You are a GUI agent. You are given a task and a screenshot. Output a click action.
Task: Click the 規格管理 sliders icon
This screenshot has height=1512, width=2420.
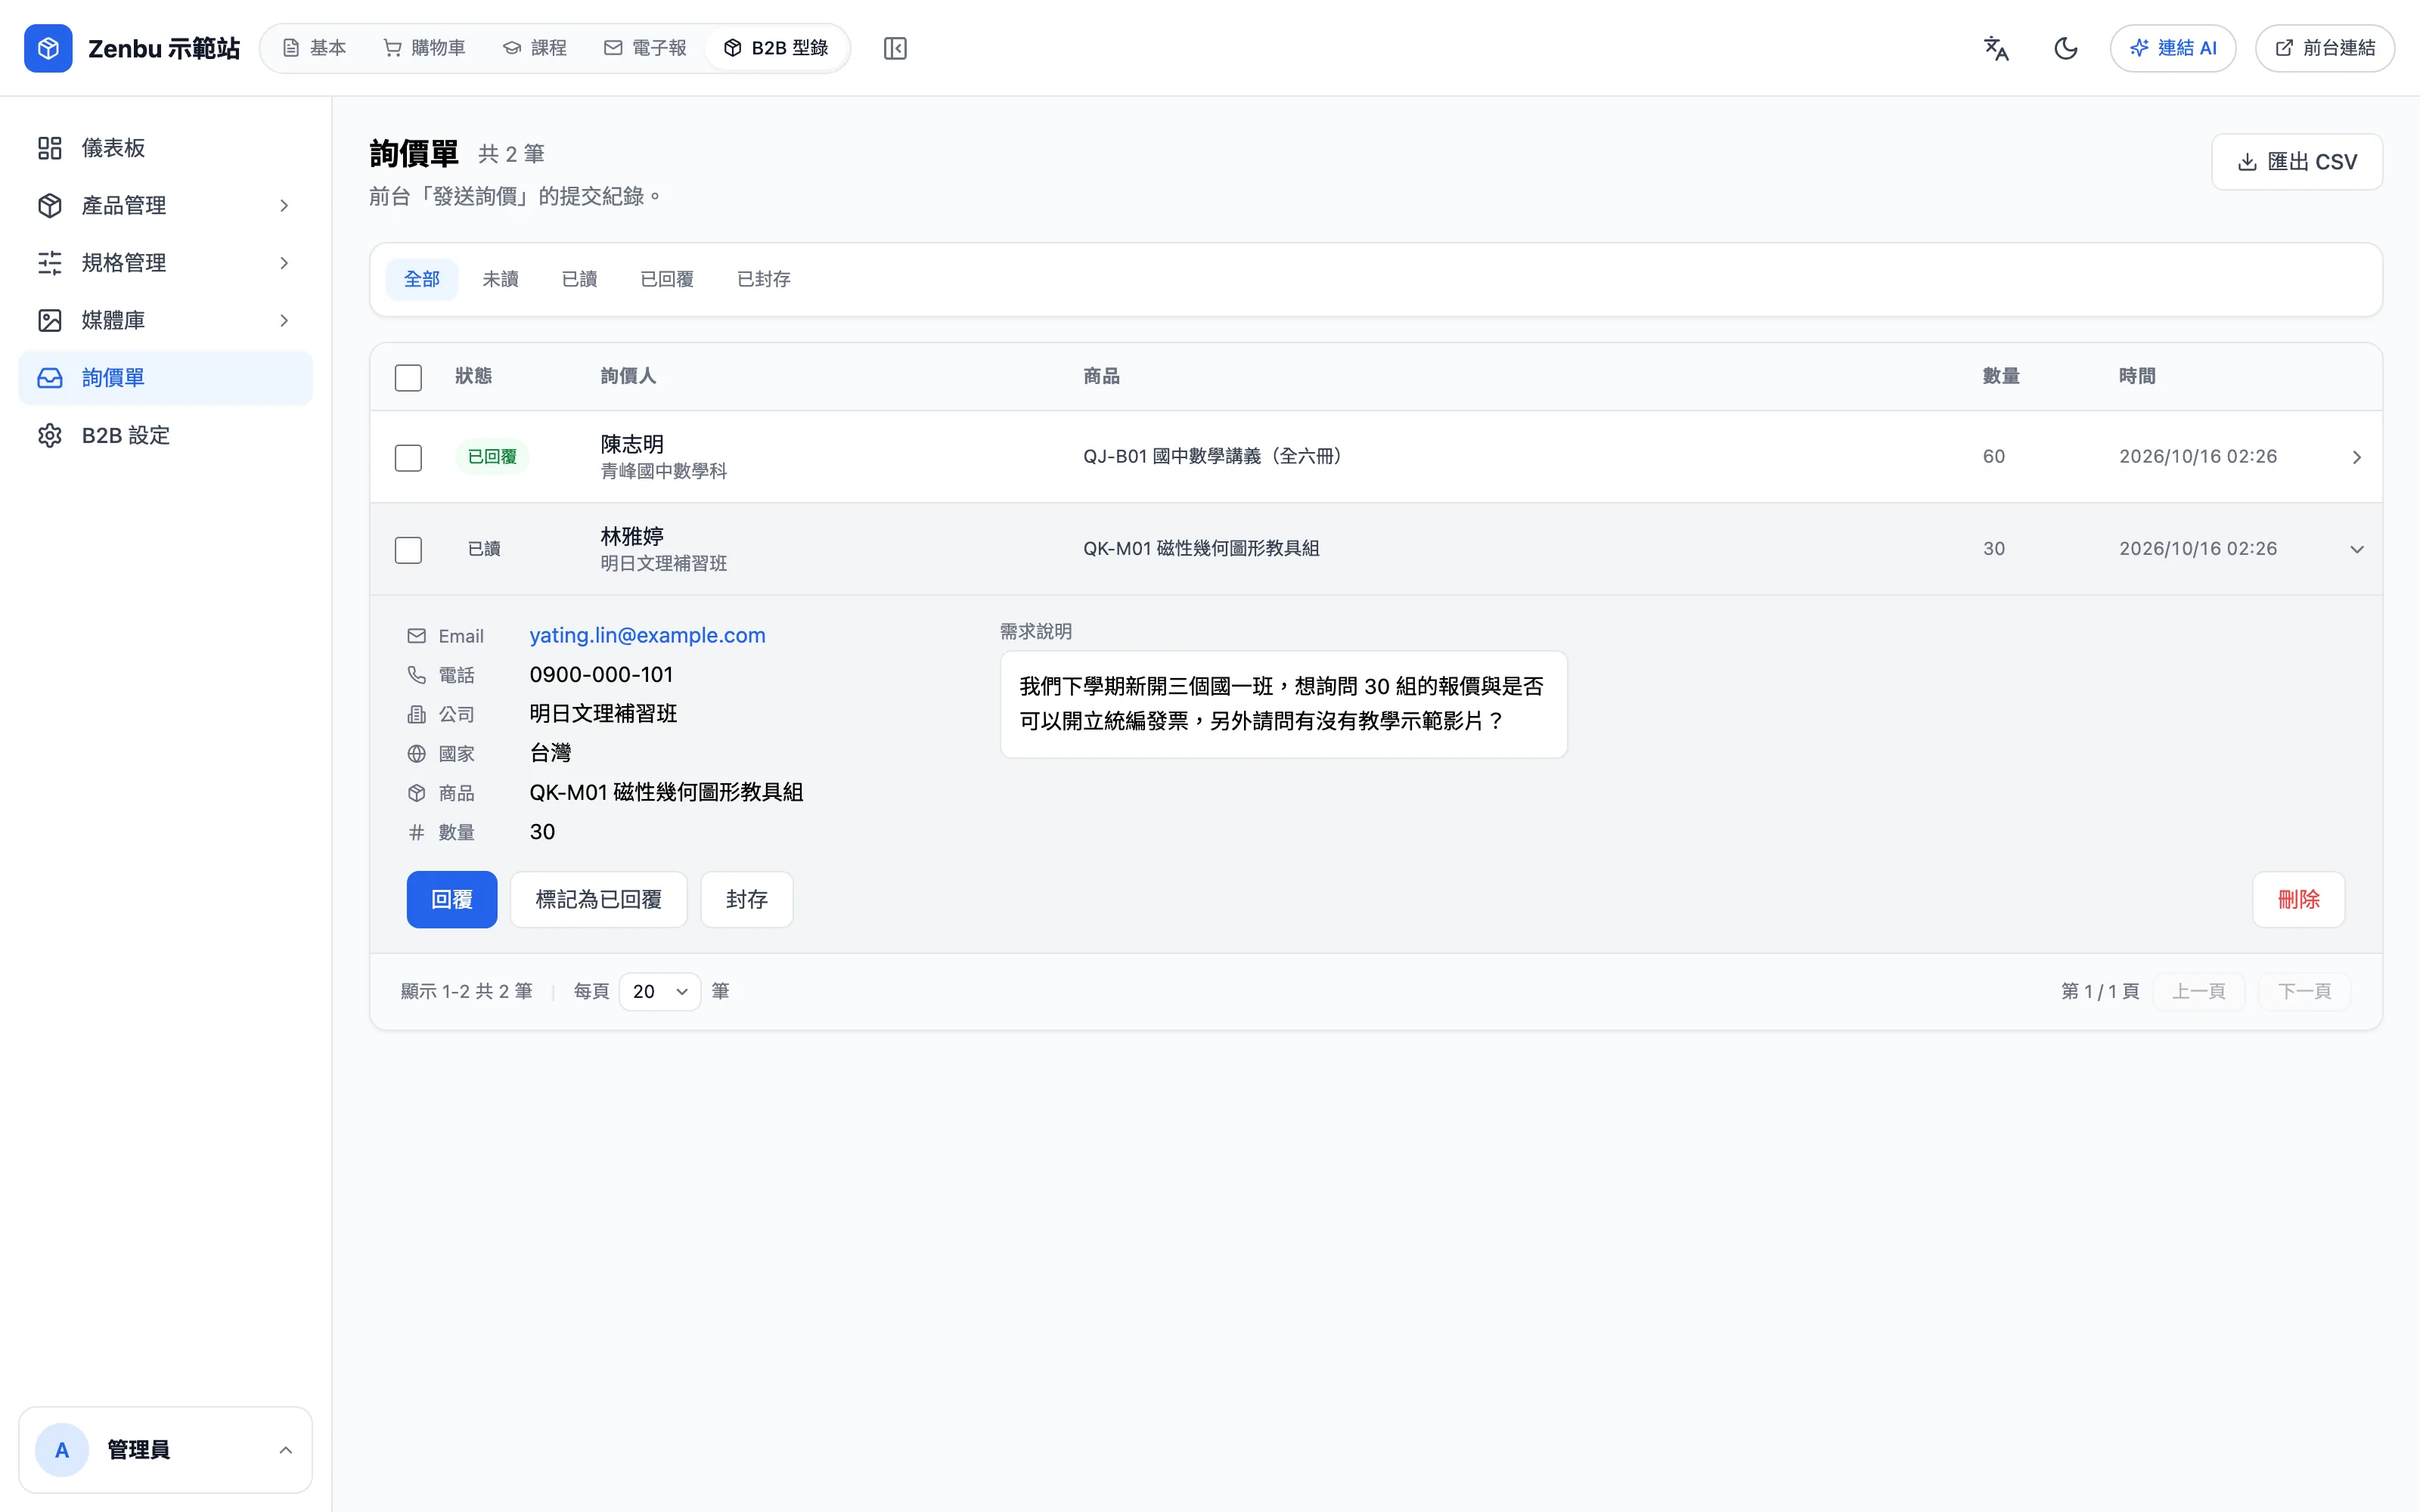pos(50,263)
